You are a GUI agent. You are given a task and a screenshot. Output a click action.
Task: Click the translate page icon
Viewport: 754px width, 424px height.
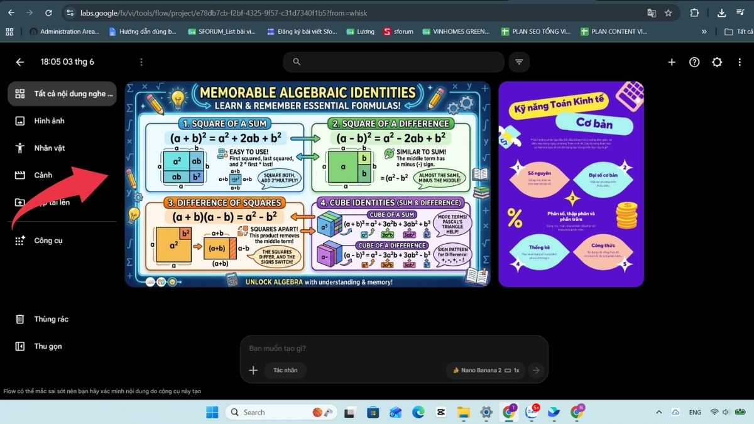(652, 13)
